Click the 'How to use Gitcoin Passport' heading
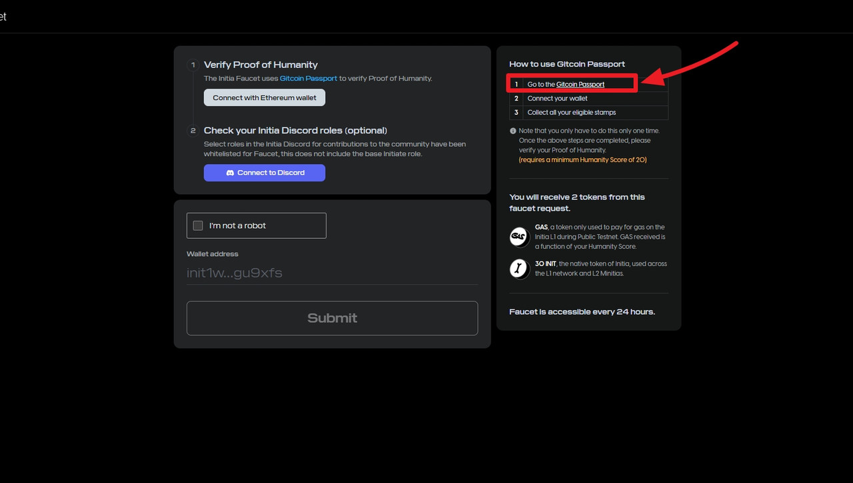This screenshot has height=483, width=853. click(567, 64)
